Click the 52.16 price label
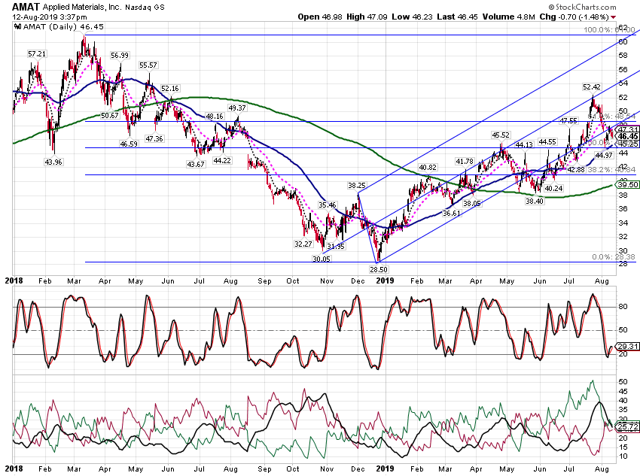Screen dimensions: 640x476 (x=170, y=89)
